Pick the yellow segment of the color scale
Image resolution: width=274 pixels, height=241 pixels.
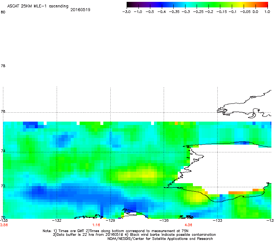pyautogui.click(x=242, y=4)
